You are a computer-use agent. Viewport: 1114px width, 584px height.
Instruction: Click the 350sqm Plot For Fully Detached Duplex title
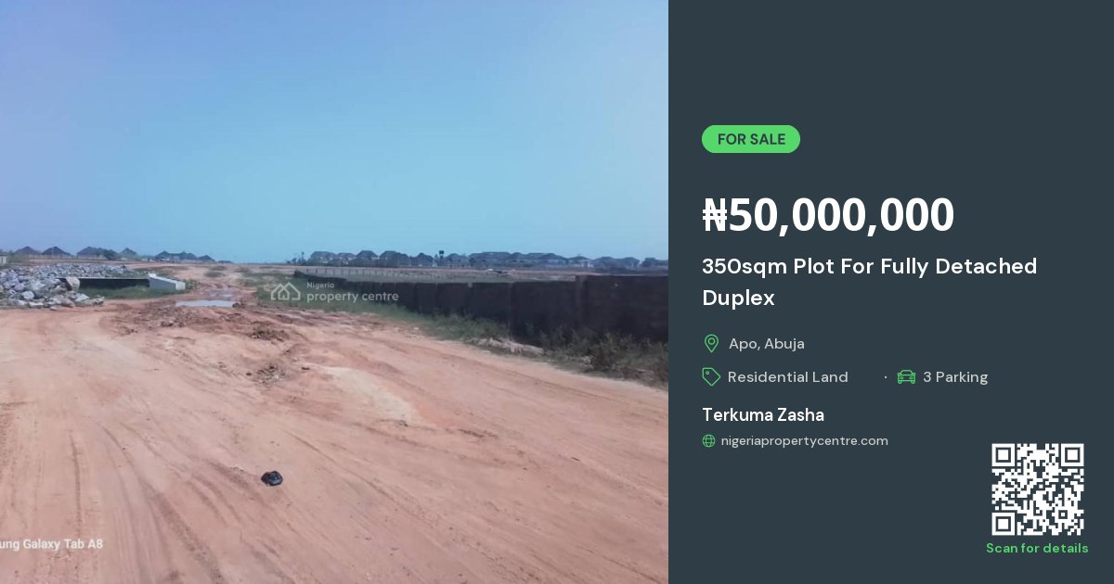coord(869,282)
